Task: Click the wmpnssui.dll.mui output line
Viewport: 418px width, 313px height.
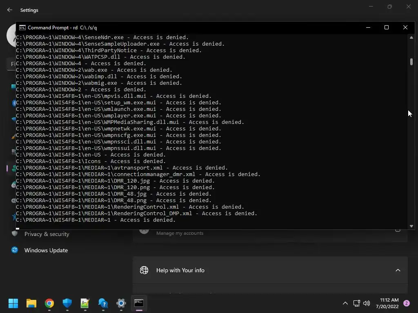Action: (x=119, y=148)
